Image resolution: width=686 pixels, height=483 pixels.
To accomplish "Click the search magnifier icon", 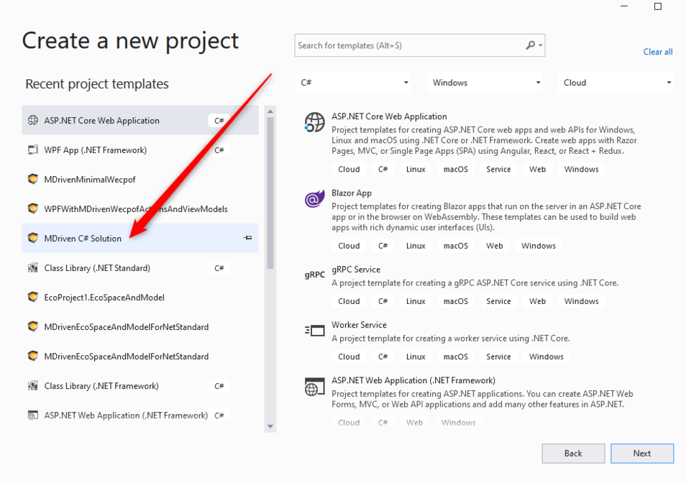I will (530, 45).
